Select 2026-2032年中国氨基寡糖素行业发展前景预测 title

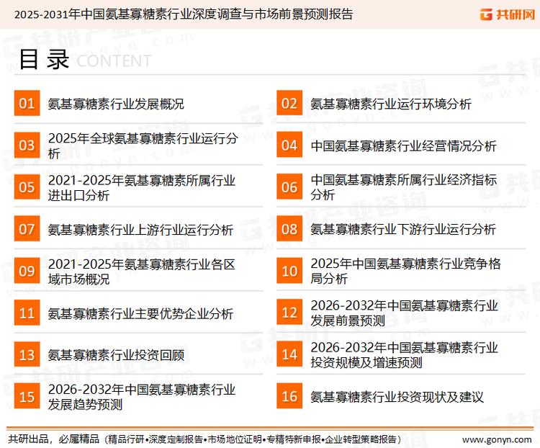(x=405, y=313)
